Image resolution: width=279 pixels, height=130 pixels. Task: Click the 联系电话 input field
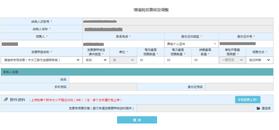(123, 44)
